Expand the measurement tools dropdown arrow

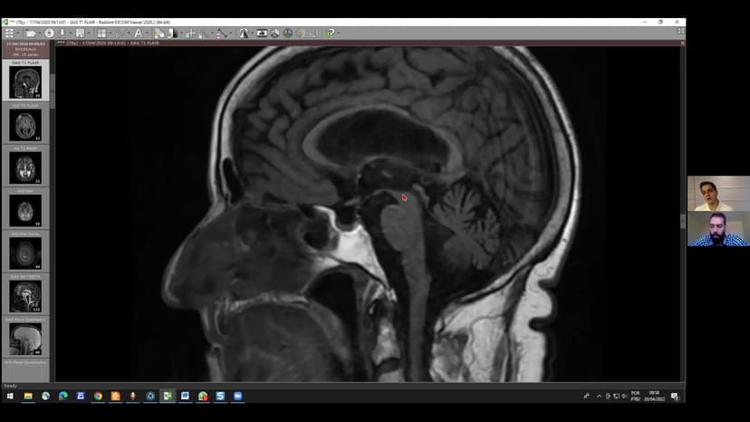coord(231,33)
